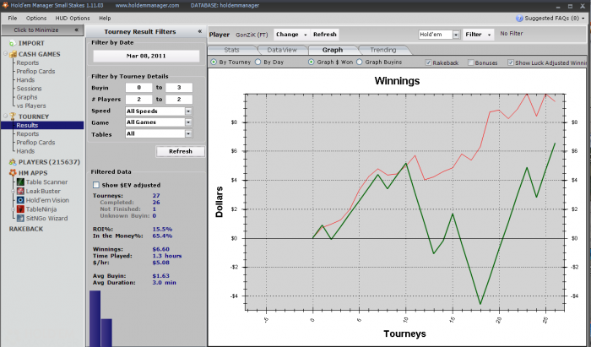Expand the Hold'em game type dropdown

point(456,35)
